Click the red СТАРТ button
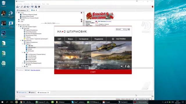 (93, 72)
